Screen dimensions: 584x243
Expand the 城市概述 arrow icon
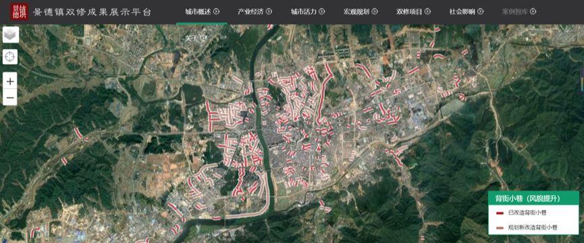tap(217, 11)
